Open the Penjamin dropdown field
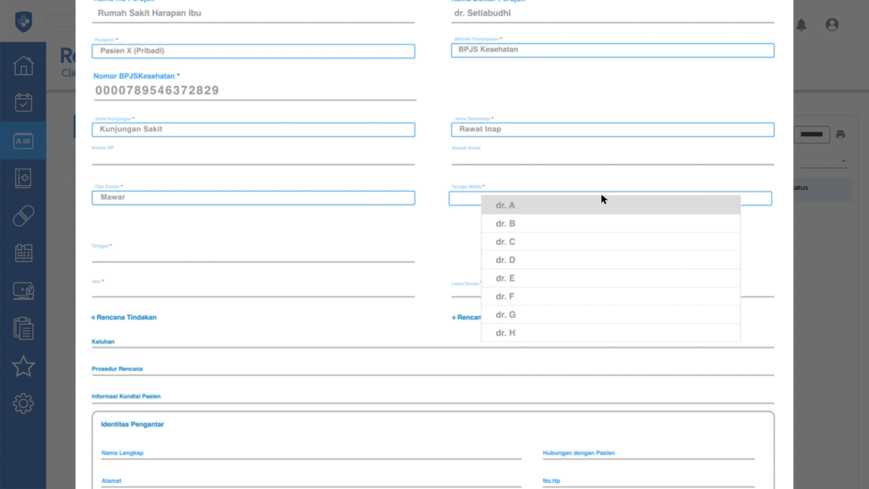 tap(253, 51)
